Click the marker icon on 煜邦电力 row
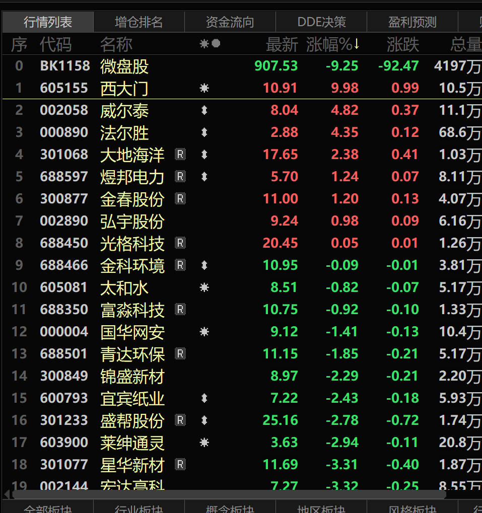482x513 pixels. [204, 177]
